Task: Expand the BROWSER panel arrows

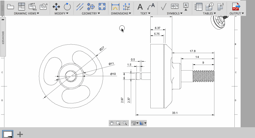Action: point(3,19)
